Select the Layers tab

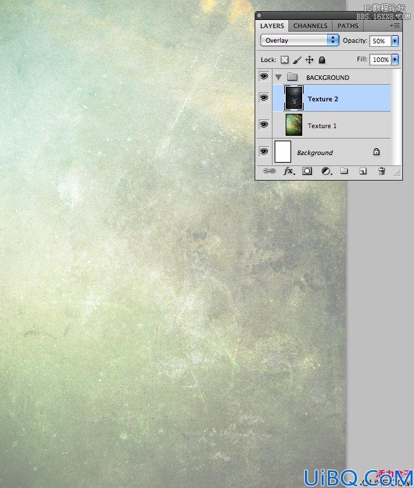pyautogui.click(x=272, y=26)
